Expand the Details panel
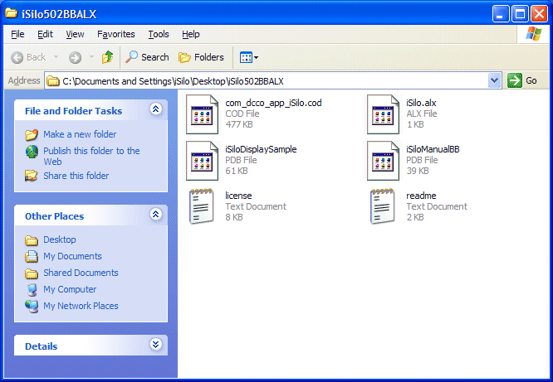Viewport: 553px width, 382px height. click(x=155, y=345)
